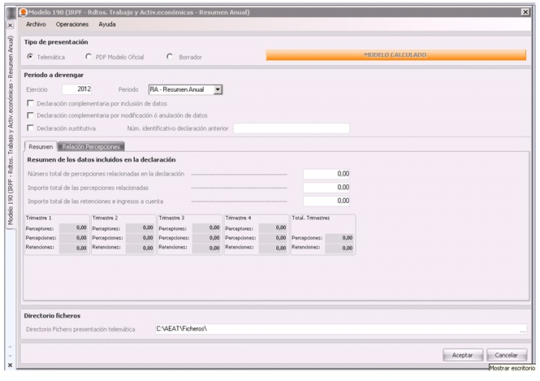The height and width of the screenshot is (381, 540).
Task: Select the Resumen tab
Action: pyautogui.click(x=41, y=147)
